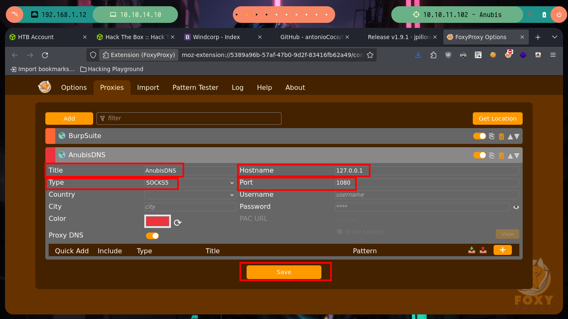Image resolution: width=568 pixels, height=319 pixels.
Task: Toggle AnubisDNS proxy enabled switch
Action: [479, 155]
